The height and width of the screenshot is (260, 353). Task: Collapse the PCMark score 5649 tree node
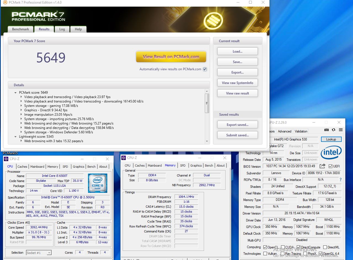15,93
